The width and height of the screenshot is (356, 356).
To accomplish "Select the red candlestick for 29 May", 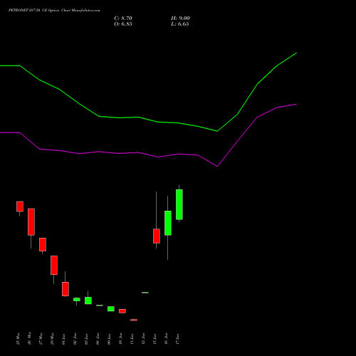I will (54, 265).
